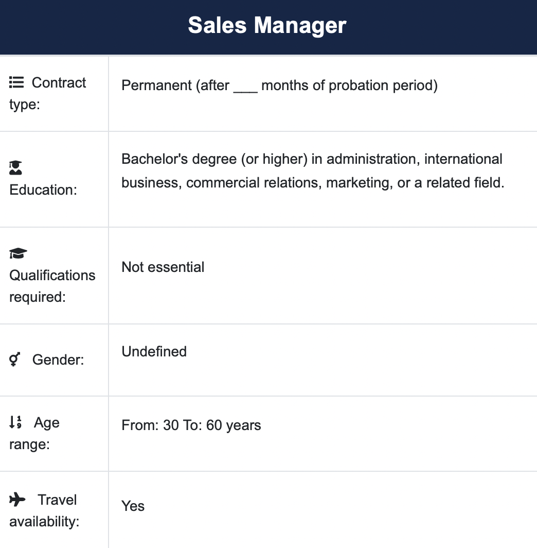Click the graduation cap icon above Qualifications
Image resolution: width=537 pixels, height=548 pixels.
pos(18,253)
